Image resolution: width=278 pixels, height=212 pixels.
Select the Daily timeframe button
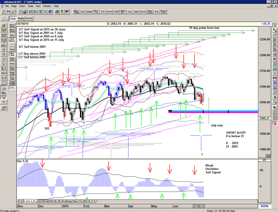(13, 19)
